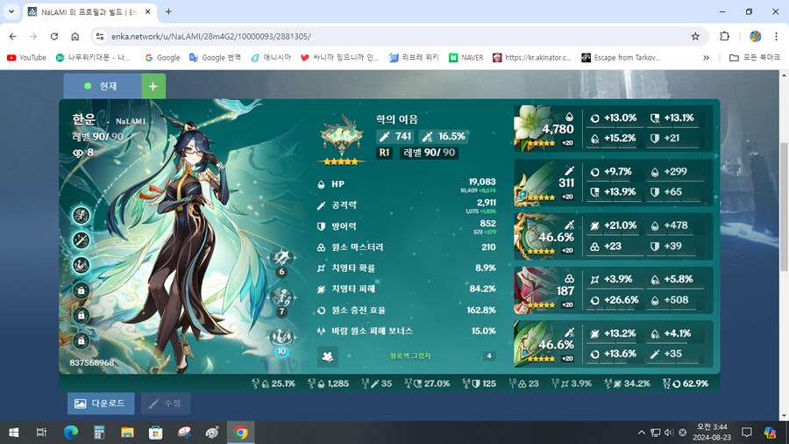Click the 34.2% crit damage substat total
This screenshot has width=789, height=444.
point(627,383)
